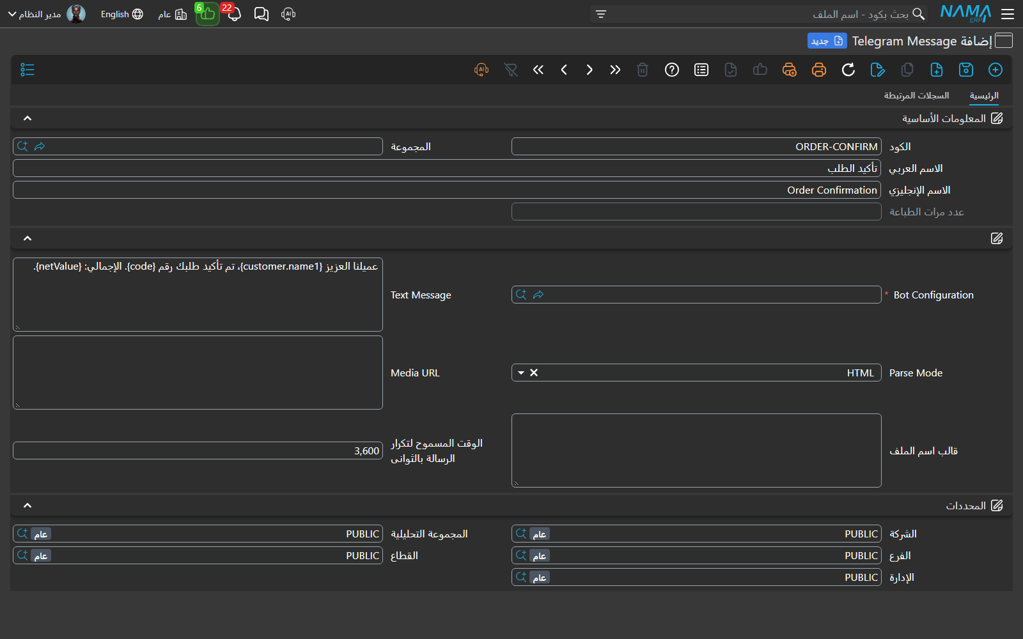The height and width of the screenshot is (639, 1023).
Task: Open the Parse Mode dropdown arrow
Action: (521, 373)
